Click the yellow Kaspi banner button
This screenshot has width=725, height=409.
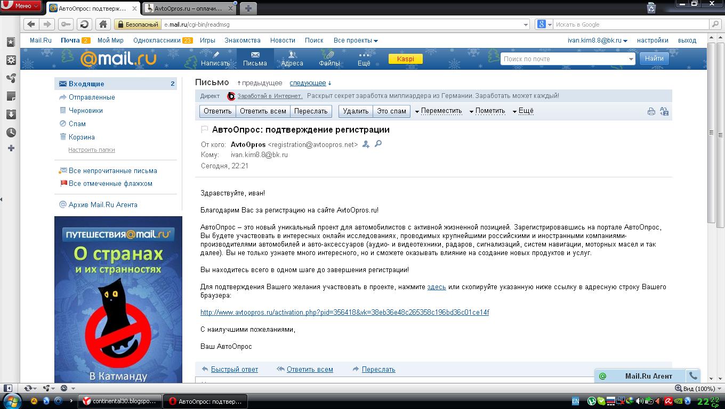(406, 59)
